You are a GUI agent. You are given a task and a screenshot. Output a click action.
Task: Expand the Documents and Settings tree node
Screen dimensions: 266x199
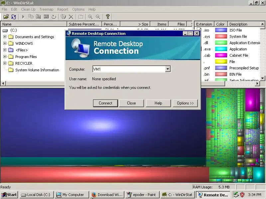[x=5, y=37]
